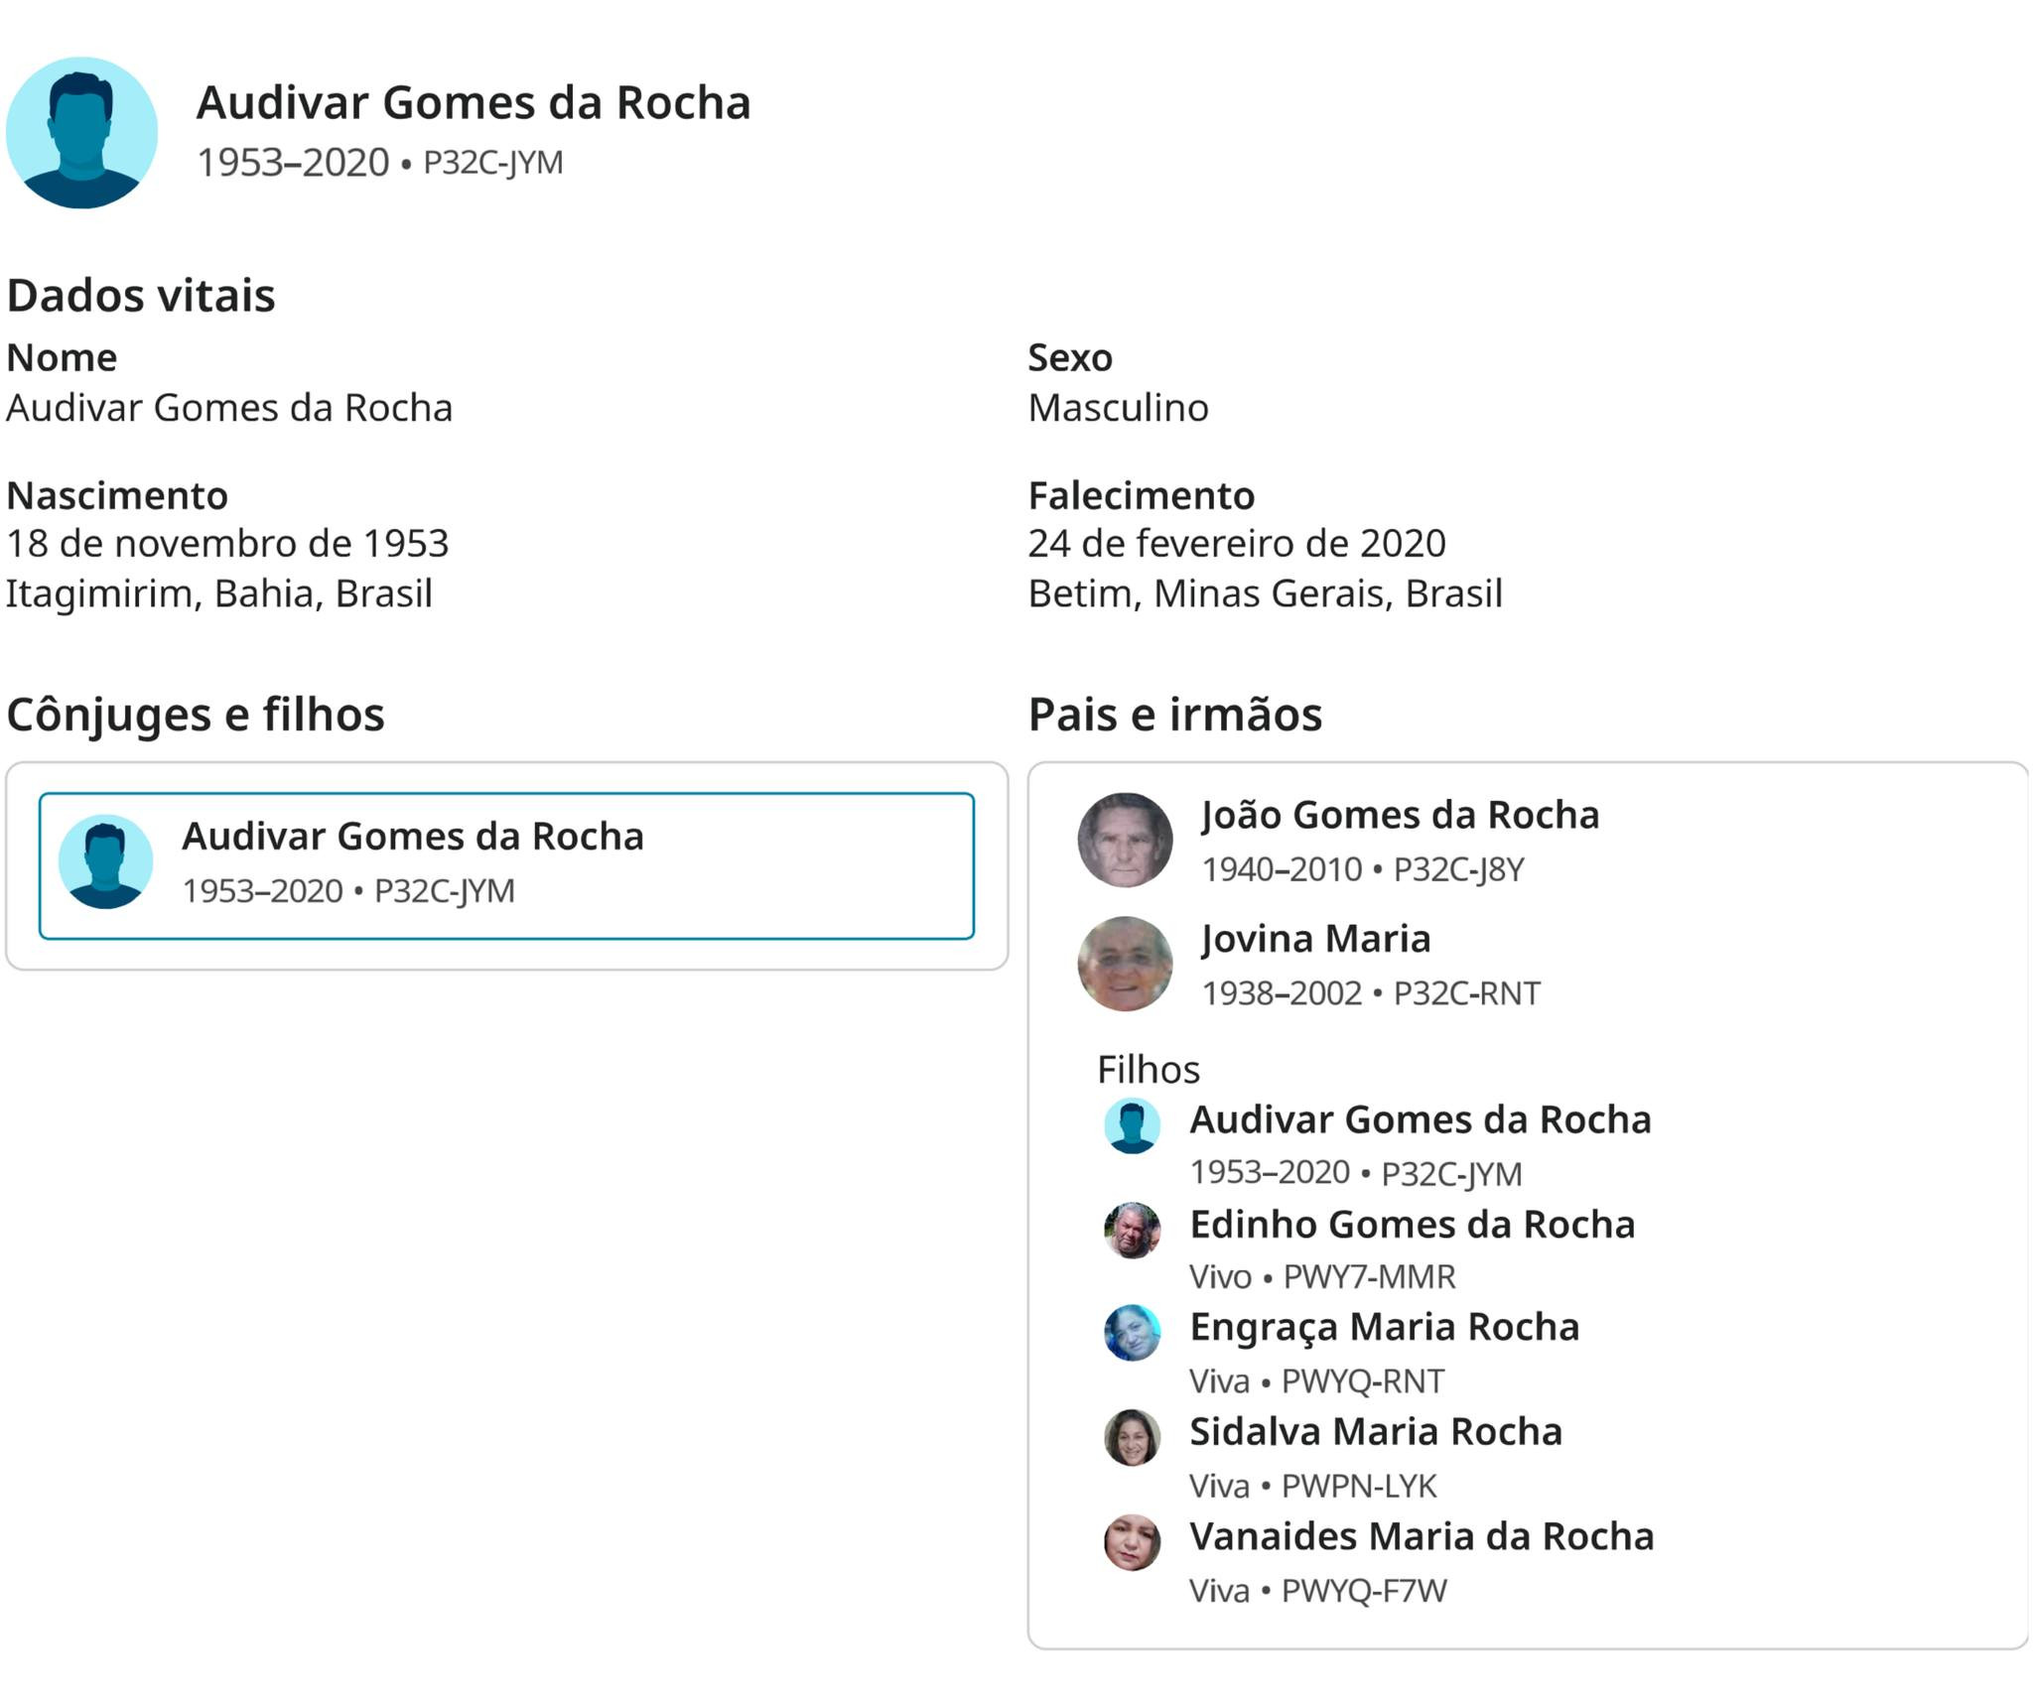
Task: Open the Jovina Maria name link
Action: point(1315,939)
